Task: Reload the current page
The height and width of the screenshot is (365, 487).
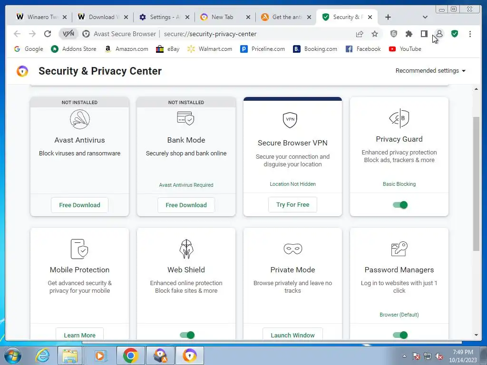Action: [48, 34]
